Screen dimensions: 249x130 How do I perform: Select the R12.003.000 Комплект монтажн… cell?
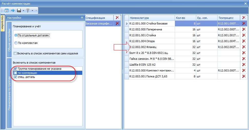pyautogui.click(x=152, y=70)
